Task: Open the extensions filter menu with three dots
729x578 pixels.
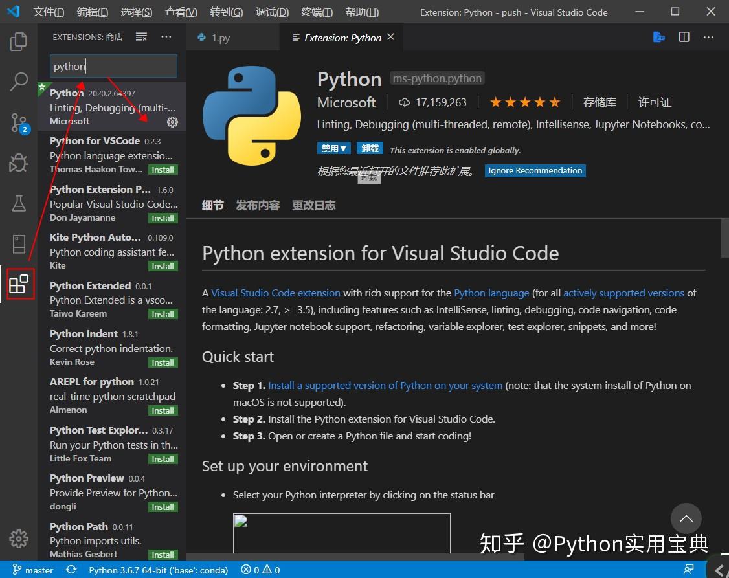Action: click(166, 37)
